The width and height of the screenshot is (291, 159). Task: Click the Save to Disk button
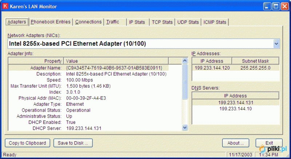point(73,143)
